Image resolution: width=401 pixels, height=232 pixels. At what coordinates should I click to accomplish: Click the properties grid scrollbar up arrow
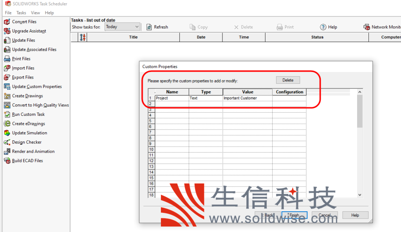pyautogui.click(x=360, y=92)
